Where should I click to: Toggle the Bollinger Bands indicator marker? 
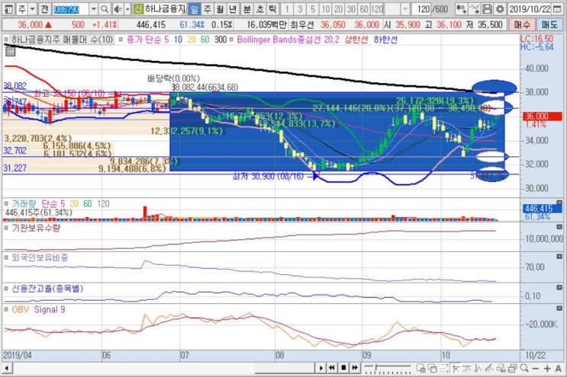pyautogui.click(x=232, y=40)
